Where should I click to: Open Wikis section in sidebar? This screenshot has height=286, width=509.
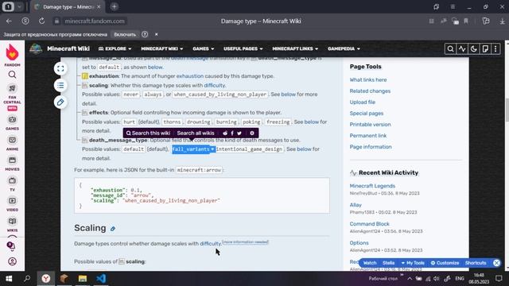(x=12, y=224)
